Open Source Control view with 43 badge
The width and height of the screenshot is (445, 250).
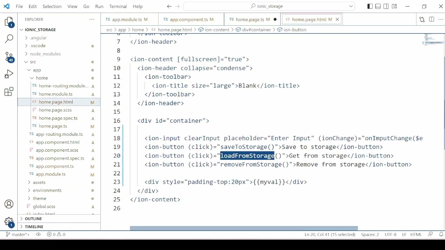[x=9, y=57]
